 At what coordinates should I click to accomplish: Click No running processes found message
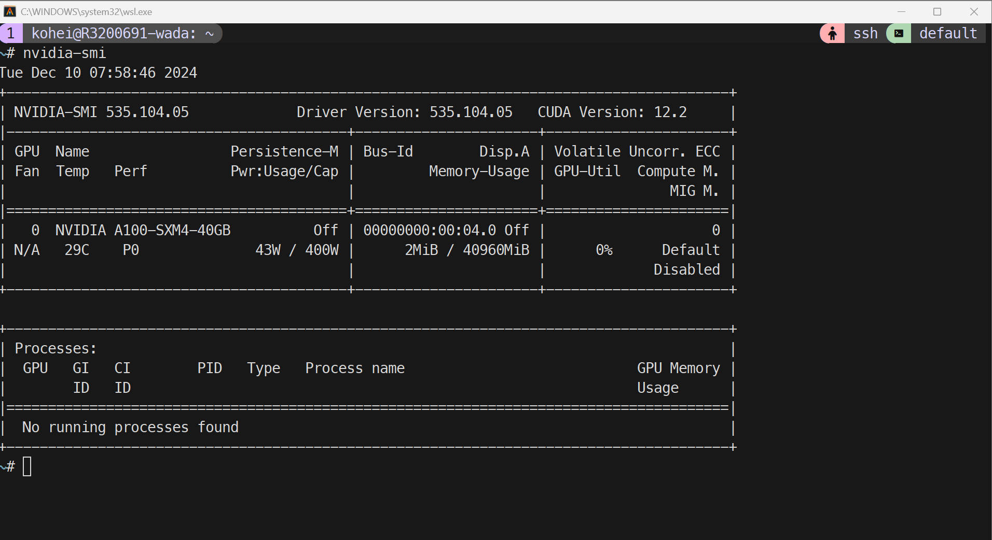[x=130, y=427]
